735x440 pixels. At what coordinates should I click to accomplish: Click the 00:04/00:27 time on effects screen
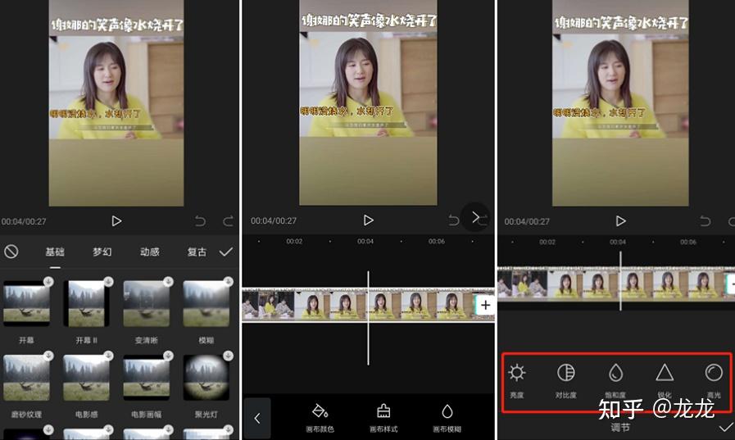click(24, 221)
